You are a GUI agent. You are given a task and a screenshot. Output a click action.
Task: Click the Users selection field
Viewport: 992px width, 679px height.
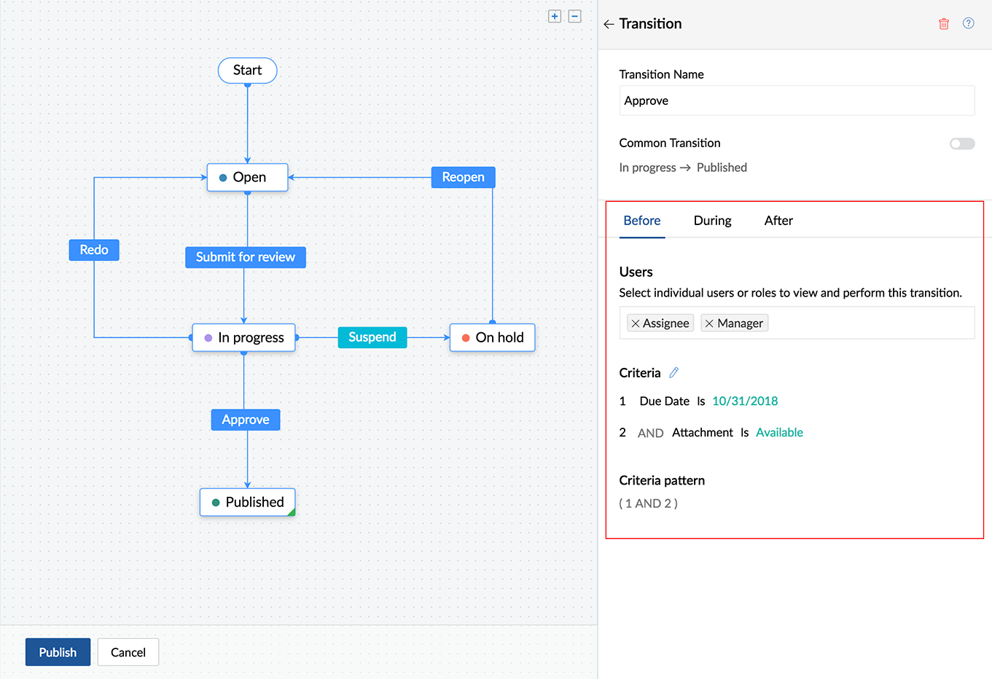(867, 323)
